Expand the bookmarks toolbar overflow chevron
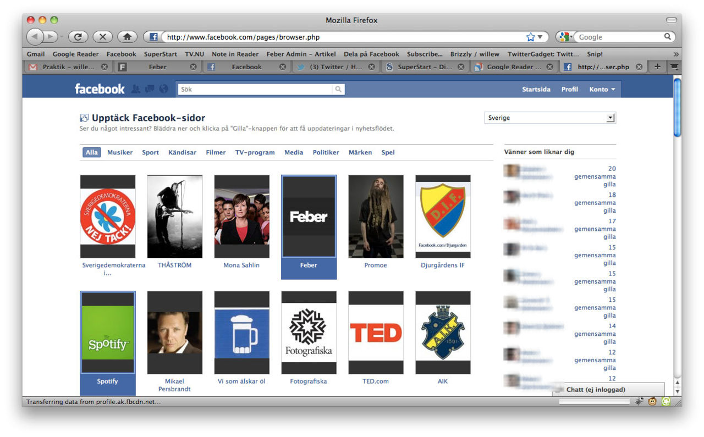 676,54
